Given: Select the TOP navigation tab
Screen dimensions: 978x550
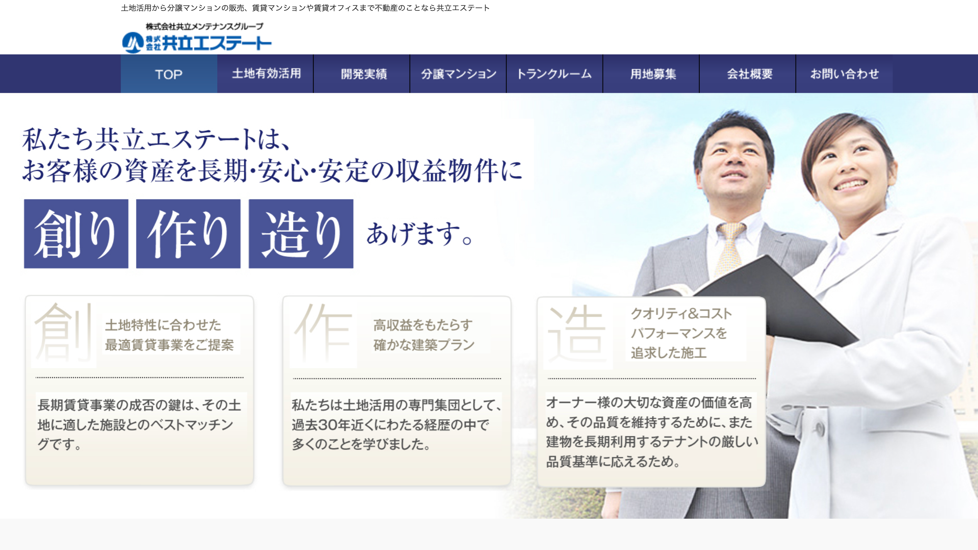Looking at the screenshot, I should pos(169,74).
